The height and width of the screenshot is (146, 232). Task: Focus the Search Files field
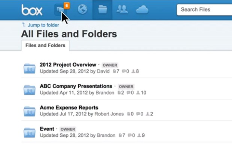[x=204, y=10]
